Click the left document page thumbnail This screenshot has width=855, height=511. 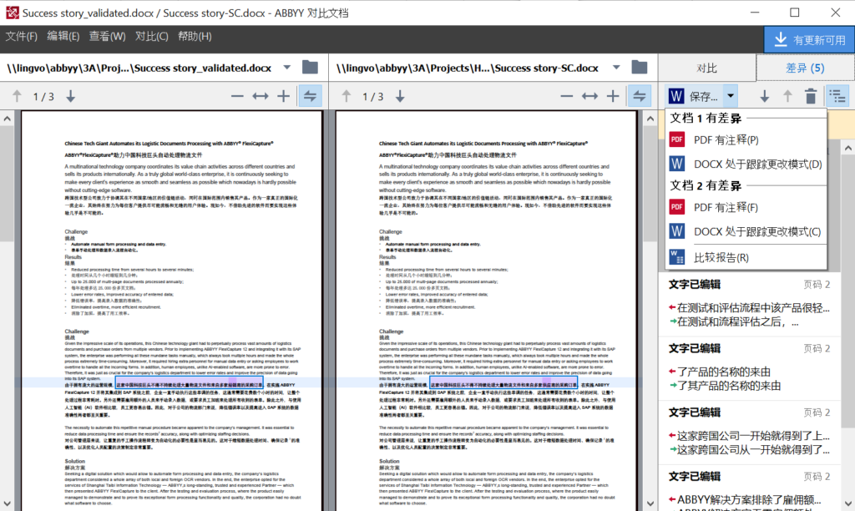pos(171,311)
